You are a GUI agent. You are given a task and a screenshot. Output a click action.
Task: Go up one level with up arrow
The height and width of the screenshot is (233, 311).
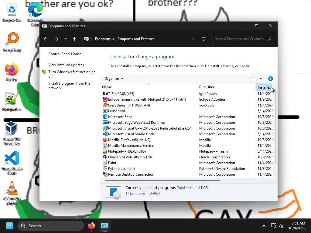click(x=75, y=39)
